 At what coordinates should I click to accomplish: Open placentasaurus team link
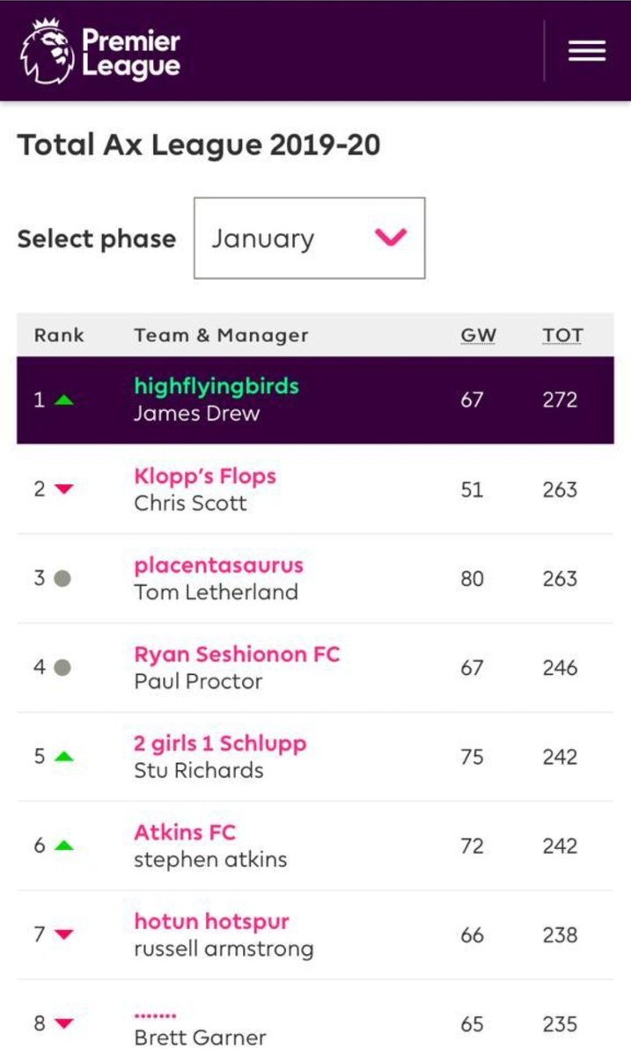[x=218, y=565]
